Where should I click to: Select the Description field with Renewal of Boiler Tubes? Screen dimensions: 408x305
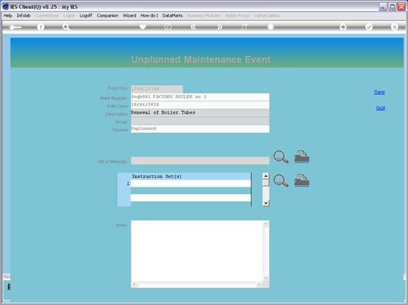pos(200,113)
